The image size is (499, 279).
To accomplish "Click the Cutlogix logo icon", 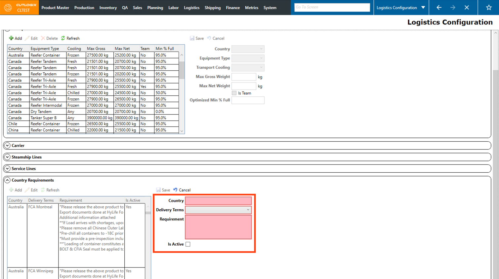I will point(8,7).
